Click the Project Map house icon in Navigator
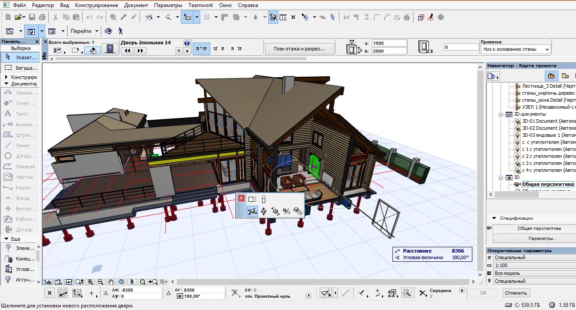 click(x=551, y=76)
